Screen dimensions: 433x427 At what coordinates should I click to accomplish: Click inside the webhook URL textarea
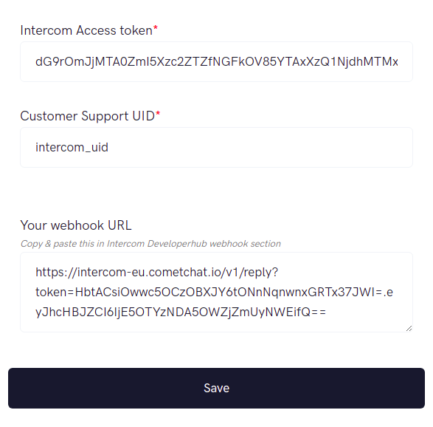tap(216, 292)
